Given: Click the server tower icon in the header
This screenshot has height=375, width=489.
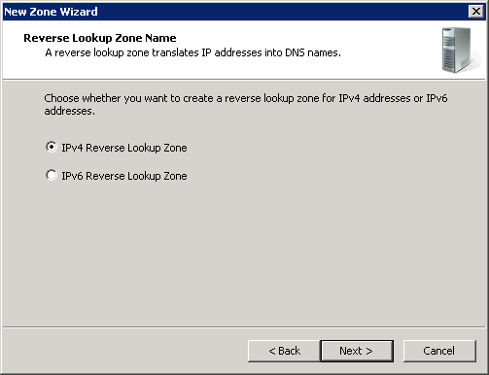Looking at the screenshot, I should (458, 50).
